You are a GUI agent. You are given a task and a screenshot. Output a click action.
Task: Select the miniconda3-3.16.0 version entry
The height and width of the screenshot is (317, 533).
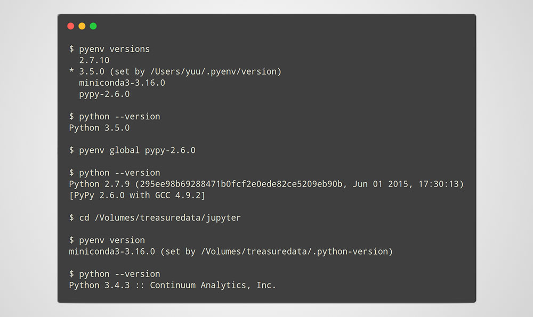[x=122, y=83]
